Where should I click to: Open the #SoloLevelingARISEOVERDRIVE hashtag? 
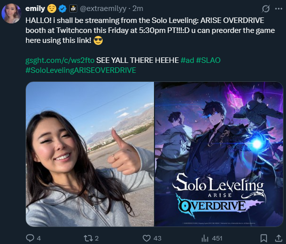point(81,70)
